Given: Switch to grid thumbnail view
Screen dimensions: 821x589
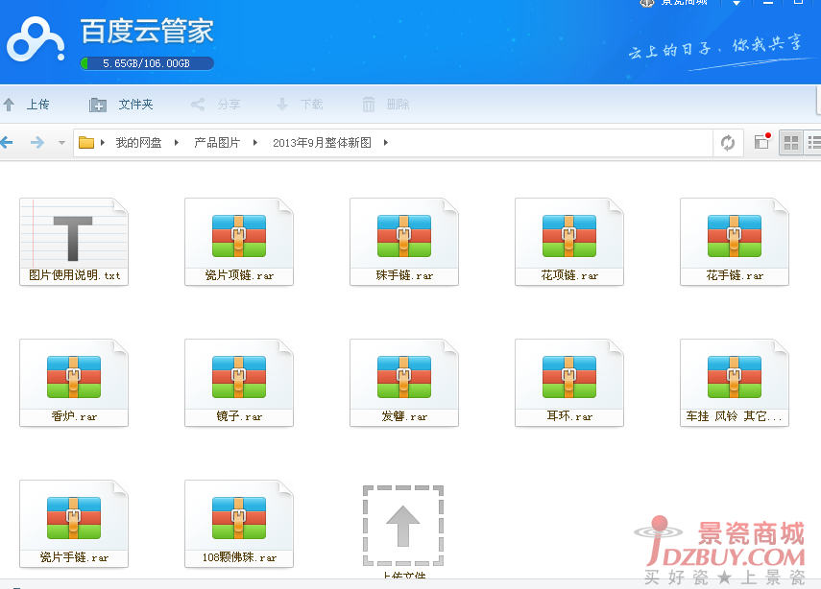Looking at the screenshot, I should click(791, 143).
